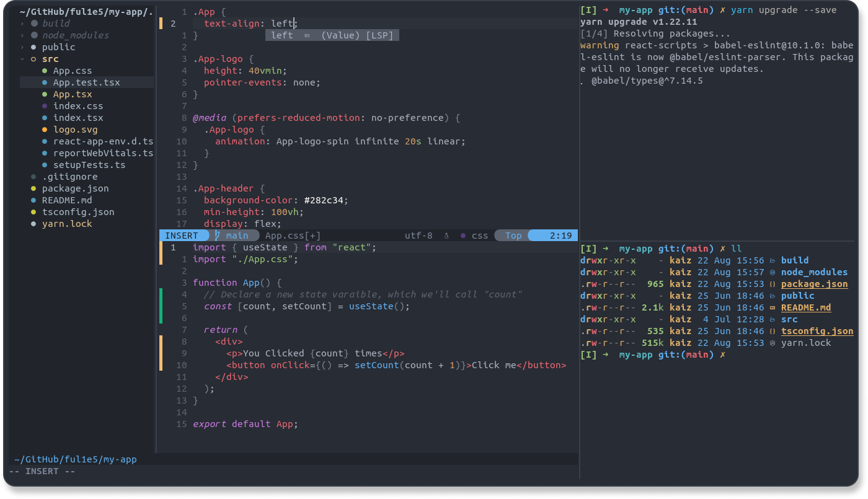Click 'useState()' call in the App.tsx pane

tap(377, 306)
